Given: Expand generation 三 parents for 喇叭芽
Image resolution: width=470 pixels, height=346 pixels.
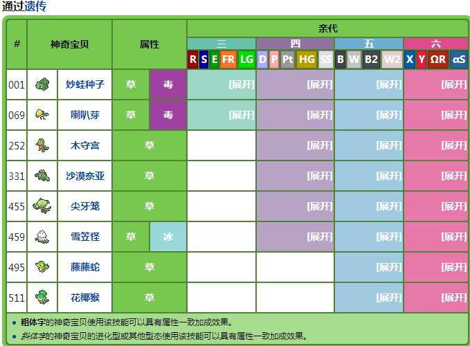Looking at the screenshot, I should 242,115.
